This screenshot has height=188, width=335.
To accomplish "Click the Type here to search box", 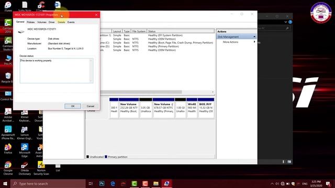I will click(48, 183).
